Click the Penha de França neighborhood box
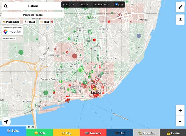Viewport: 186px width, 136px height. 33,15
